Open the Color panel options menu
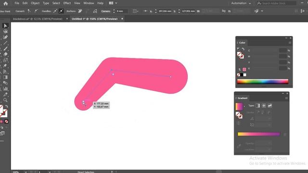This screenshot has width=308, height=173. 290,43
